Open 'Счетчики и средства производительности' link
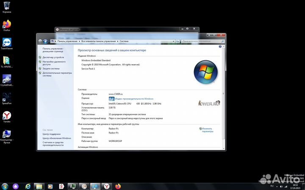Screen dimensions: 305x190 pyautogui.click(x=53, y=144)
